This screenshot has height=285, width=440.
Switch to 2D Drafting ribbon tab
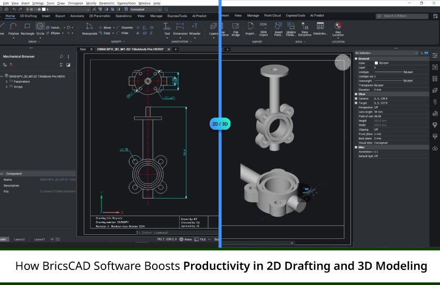tap(28, 16)
